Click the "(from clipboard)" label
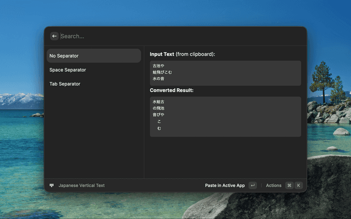Viewport: 351px width, 219px height. (x=196, y=54)
